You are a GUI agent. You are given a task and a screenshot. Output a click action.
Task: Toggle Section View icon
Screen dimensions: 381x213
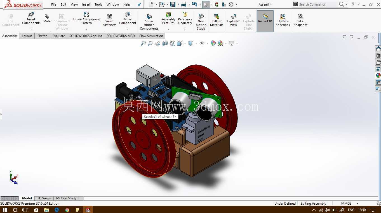coord(165,43)
